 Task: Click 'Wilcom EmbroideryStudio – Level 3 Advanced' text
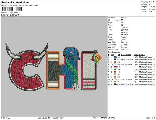pyautogui.click(x=20, y=5)
